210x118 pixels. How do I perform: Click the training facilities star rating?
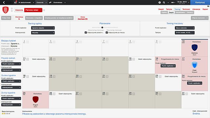[x=6, y=114]
